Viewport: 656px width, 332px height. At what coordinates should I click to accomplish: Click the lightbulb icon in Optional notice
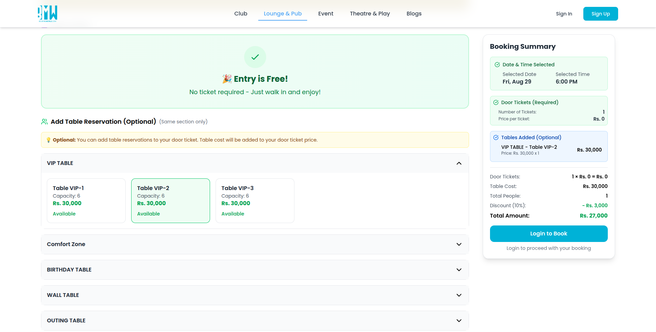click(49, 140)
